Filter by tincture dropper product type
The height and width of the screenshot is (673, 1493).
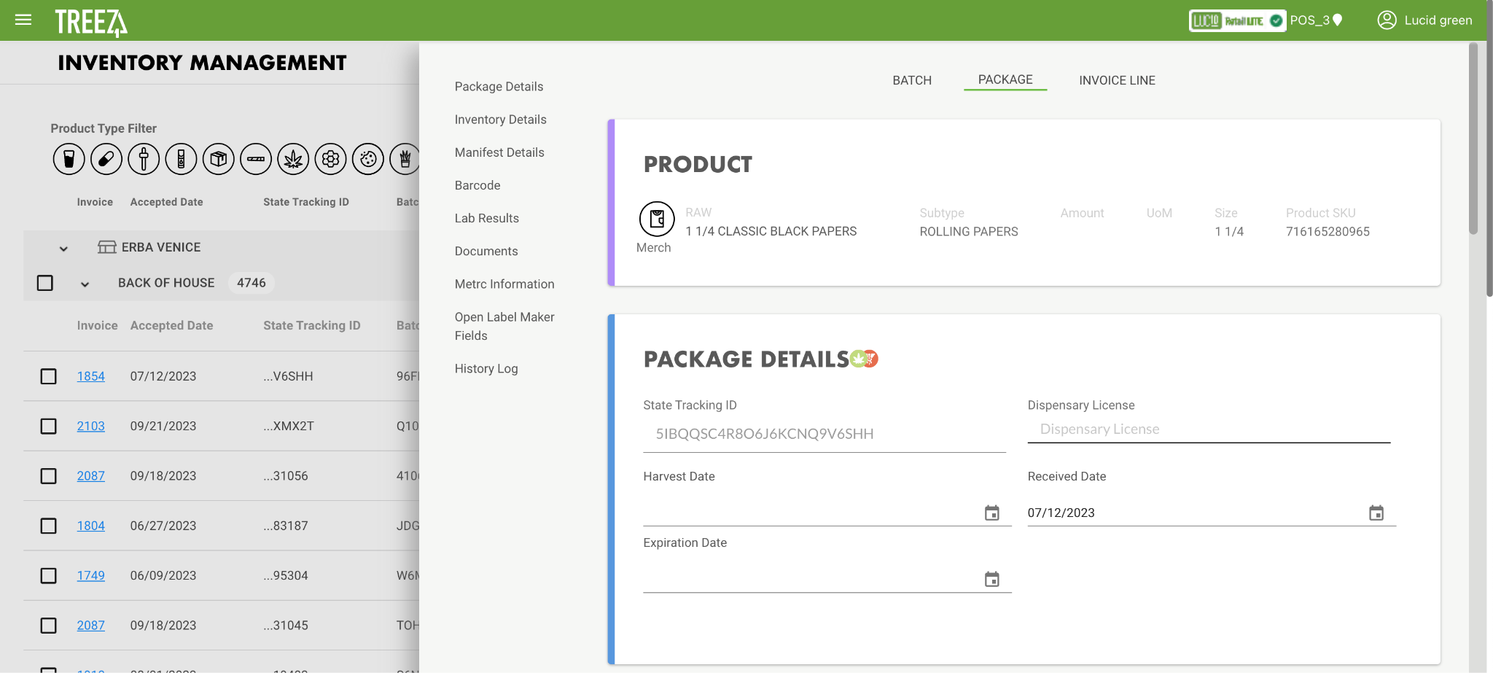pos(144,158)
